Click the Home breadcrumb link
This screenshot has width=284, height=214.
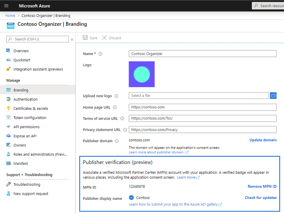point(10,16)
